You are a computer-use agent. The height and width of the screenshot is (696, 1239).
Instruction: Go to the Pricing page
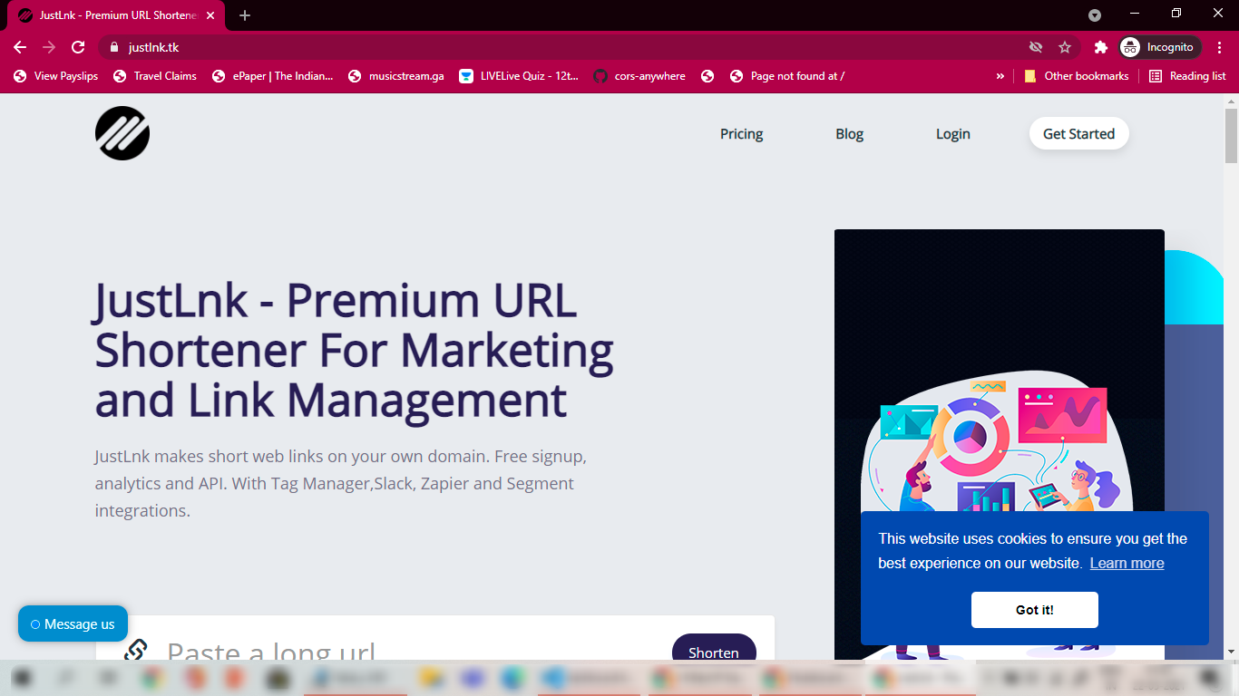click(741, 134)
